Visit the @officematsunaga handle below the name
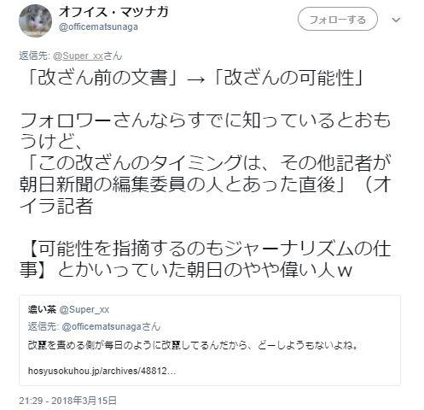424x410 pixels. pos(98,27)
